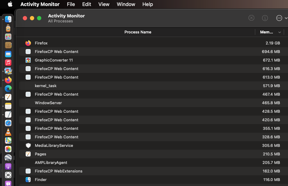Click the Finder process icon in the list

click(28, 180)
